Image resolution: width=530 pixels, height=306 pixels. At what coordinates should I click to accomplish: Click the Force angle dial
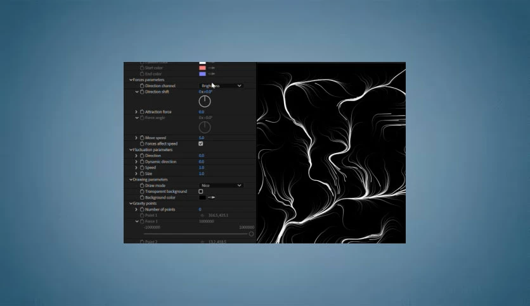[x=205, y=127]
